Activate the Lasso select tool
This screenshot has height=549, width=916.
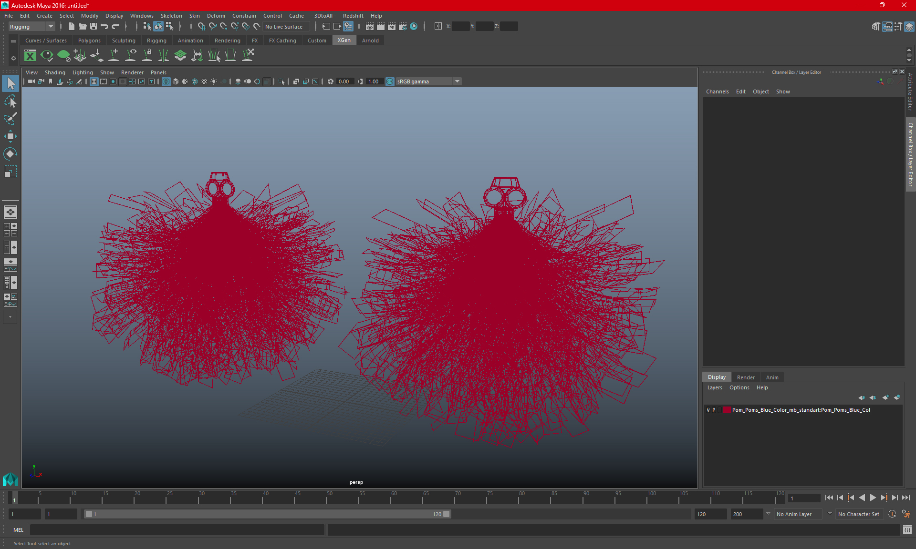click(10, 101)
